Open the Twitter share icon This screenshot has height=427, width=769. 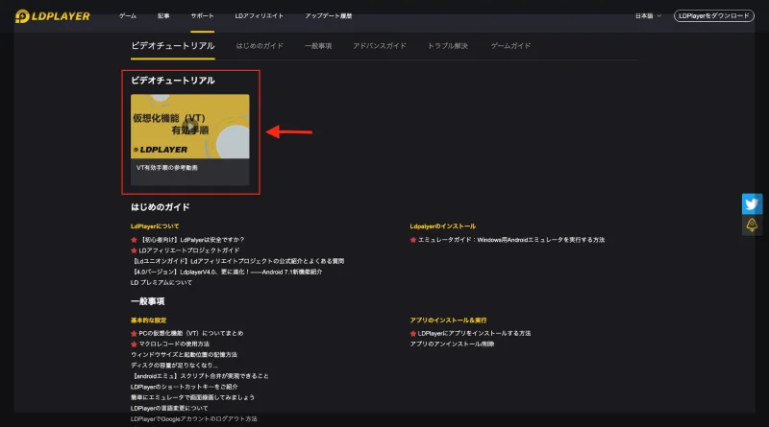point(752,204)
